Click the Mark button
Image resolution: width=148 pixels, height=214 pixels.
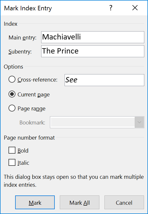pos(35,202)
